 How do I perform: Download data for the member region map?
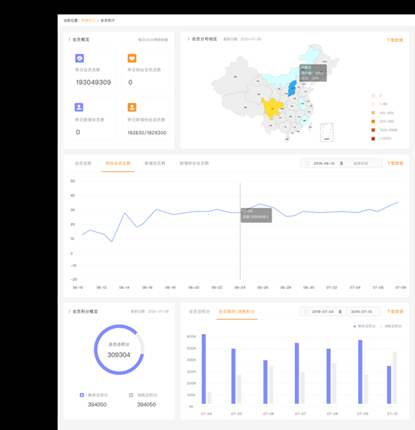pyautogui.click(x=395, y=40)
